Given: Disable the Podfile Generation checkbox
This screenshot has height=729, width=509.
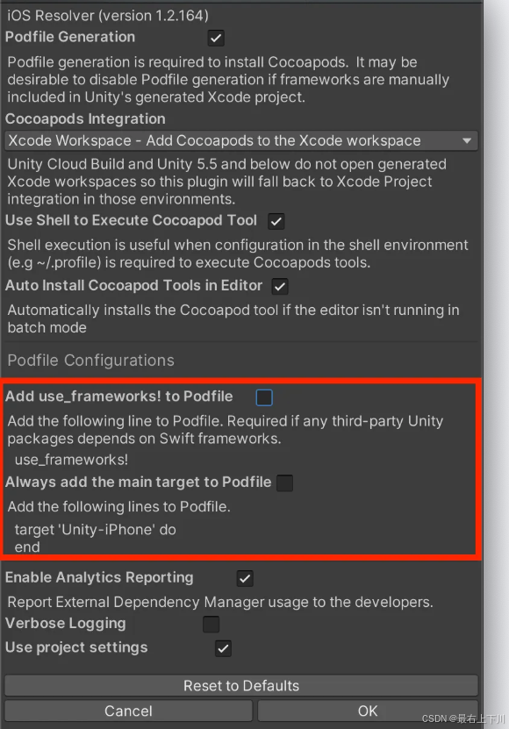Looking at the screenshot, I should point(216,38).
